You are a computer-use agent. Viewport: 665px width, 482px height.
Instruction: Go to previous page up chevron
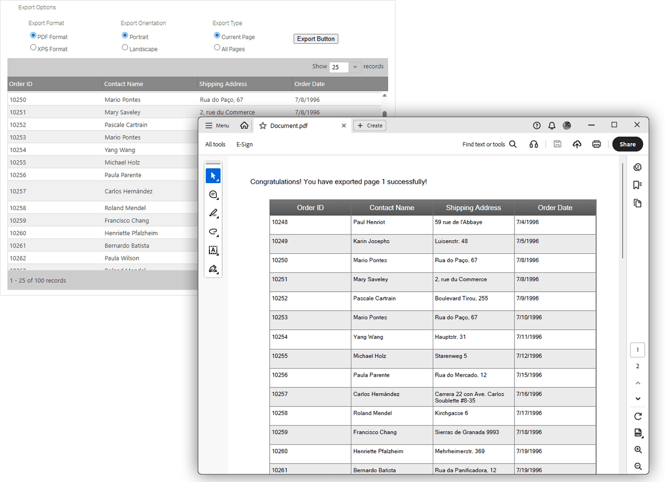coord(638,383)
